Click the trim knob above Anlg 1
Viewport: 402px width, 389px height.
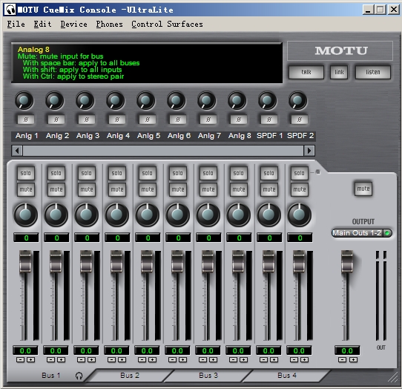click(x=24, y=101)
